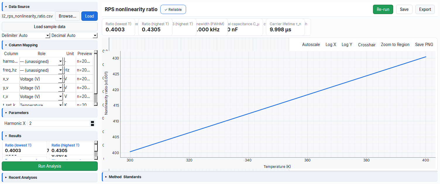Click Re-run button
440x184 pixels.
(383, 9)
